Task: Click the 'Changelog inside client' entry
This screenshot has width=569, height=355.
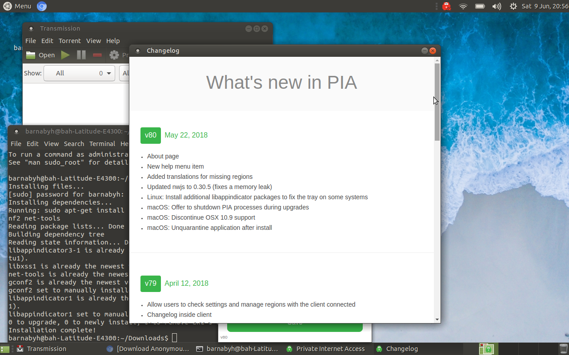Action: point(179,315)
